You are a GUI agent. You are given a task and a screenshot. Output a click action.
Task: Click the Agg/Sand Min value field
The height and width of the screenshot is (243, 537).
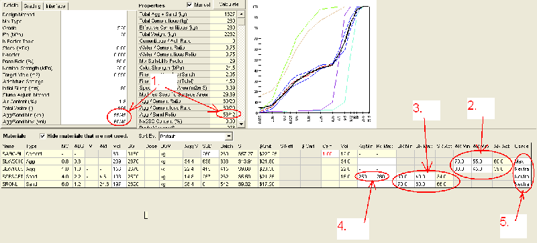[94, 115]
